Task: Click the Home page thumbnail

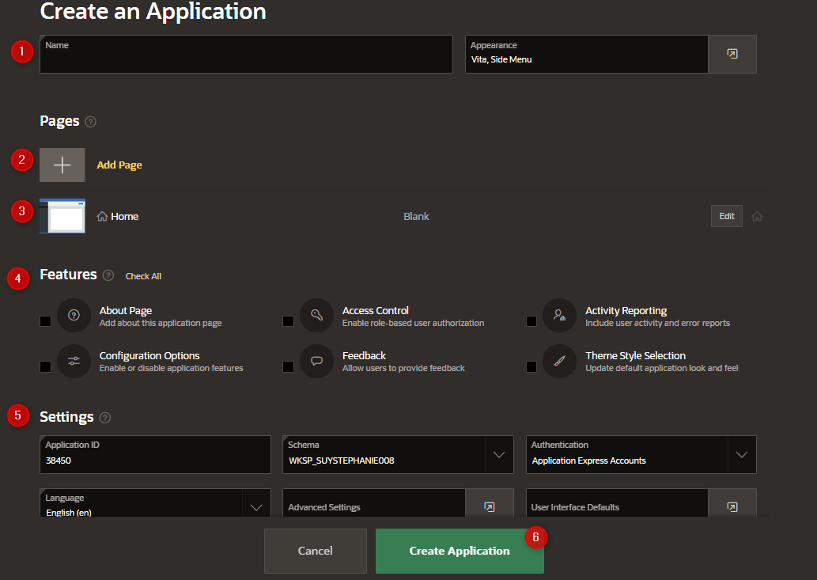Action: 62,216
